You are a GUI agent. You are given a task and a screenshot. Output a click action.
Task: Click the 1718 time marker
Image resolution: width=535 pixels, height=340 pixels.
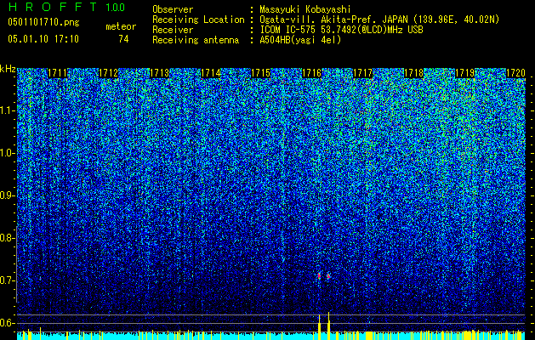[x=414, y=73]
